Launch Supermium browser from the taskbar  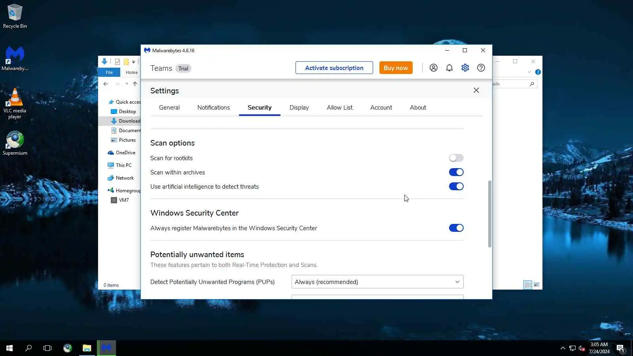pos(68,348)
